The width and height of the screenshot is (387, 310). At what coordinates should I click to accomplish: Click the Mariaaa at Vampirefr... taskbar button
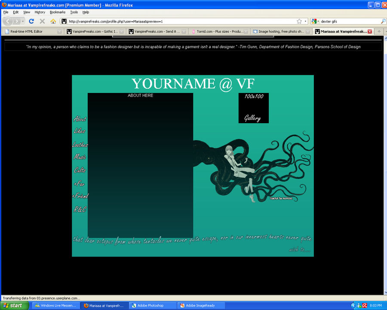tap(104, 306)
